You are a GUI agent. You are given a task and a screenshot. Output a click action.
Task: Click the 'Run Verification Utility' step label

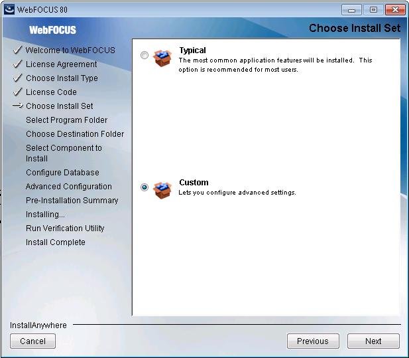coord(65,228)
